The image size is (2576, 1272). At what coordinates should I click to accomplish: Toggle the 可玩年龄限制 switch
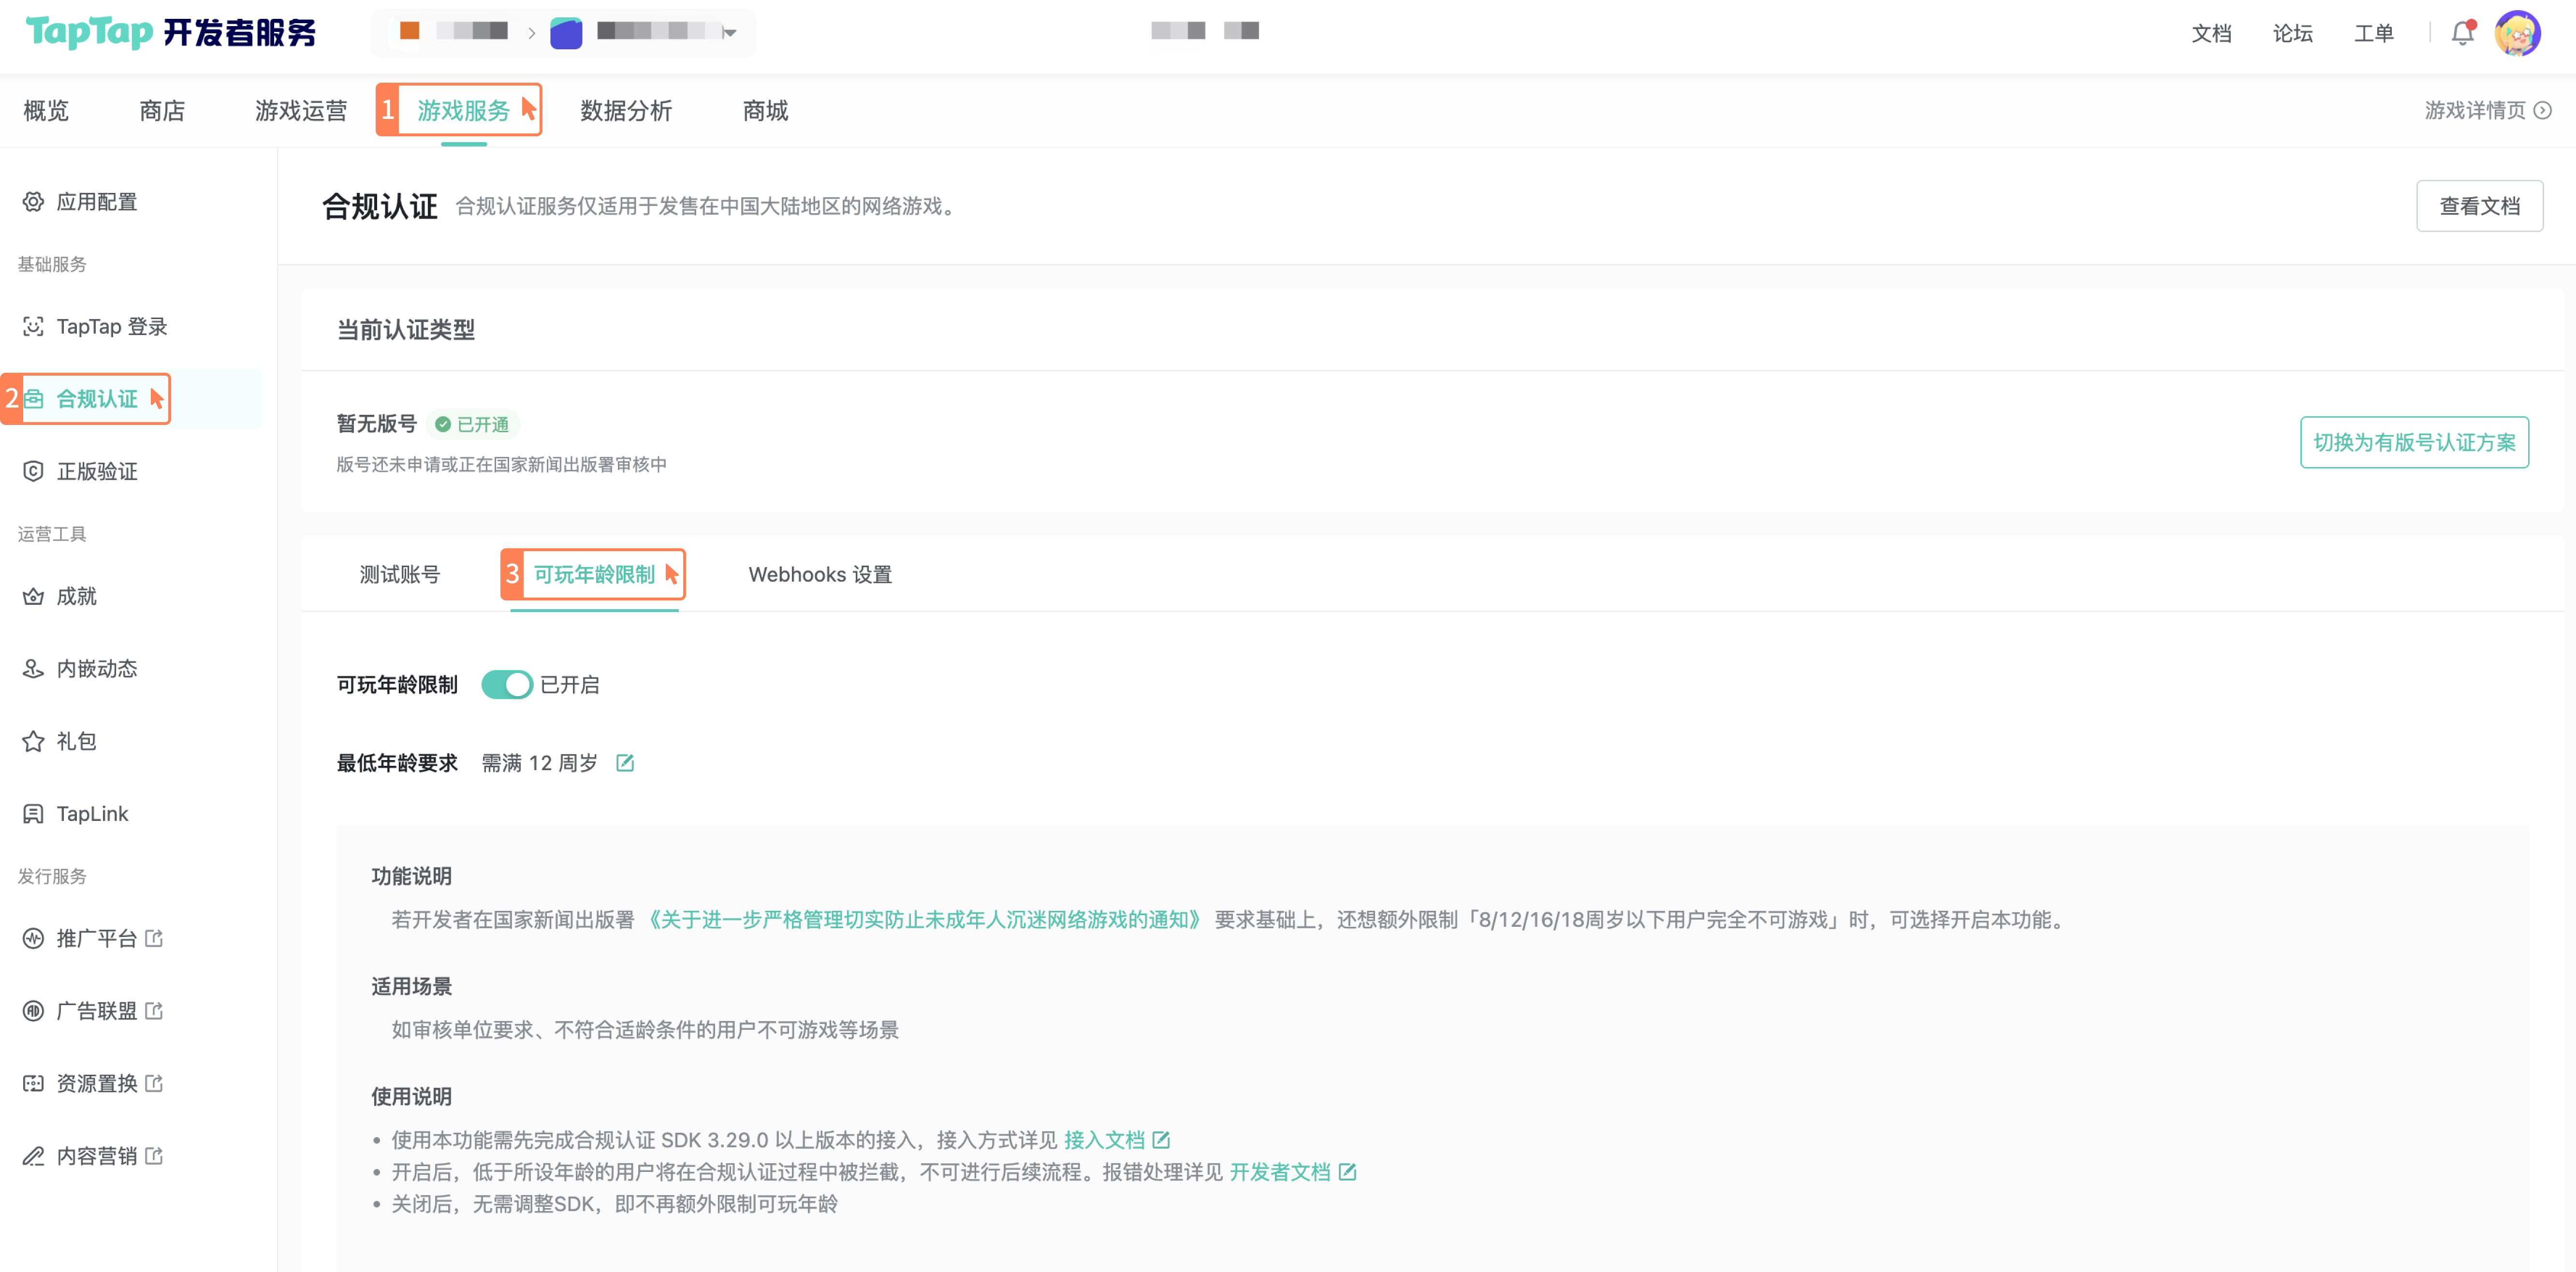(507, 685)
